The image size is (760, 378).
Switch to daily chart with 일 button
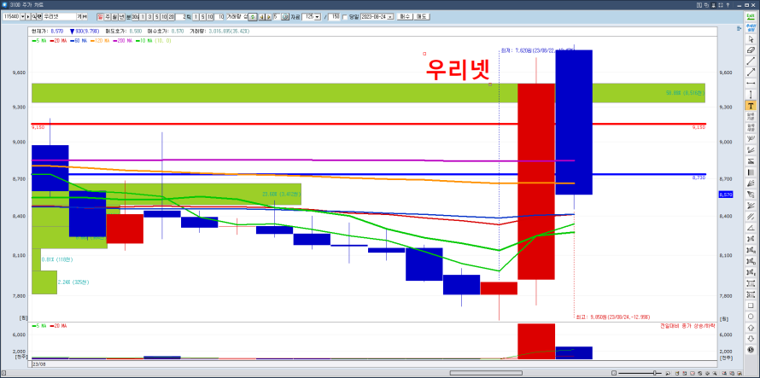[100, 16]
